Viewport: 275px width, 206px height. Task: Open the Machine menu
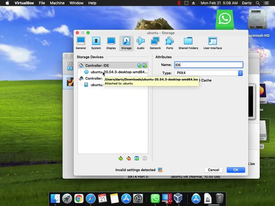point(57,3)
